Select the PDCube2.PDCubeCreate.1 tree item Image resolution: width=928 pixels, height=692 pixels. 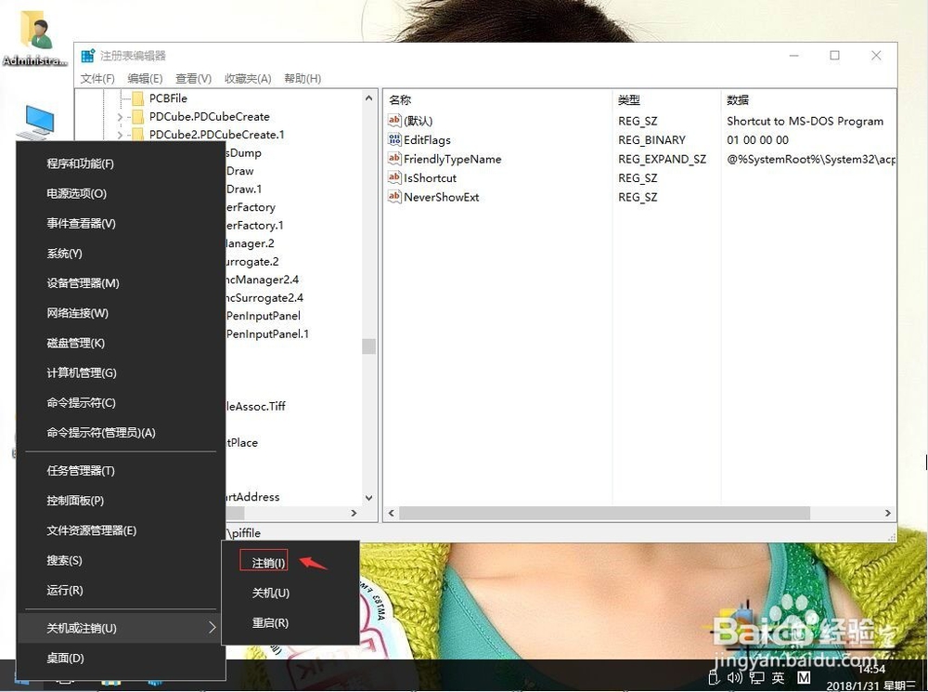216,135
